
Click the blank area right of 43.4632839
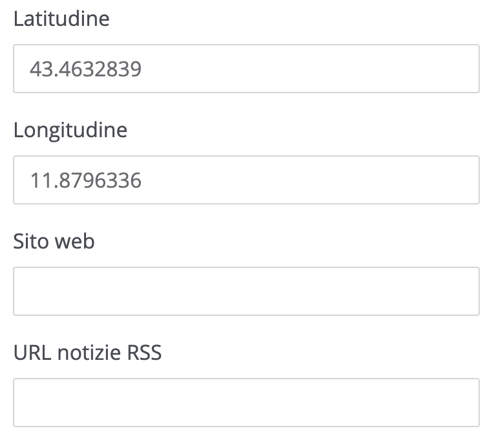310,69
